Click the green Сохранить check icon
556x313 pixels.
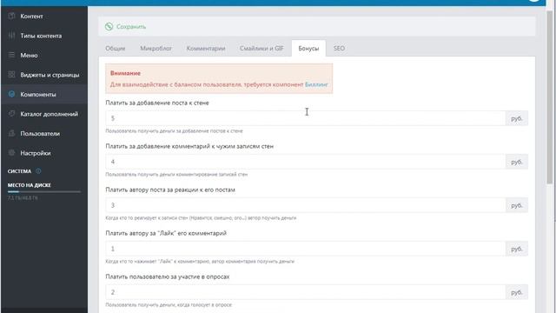(109, 26)
